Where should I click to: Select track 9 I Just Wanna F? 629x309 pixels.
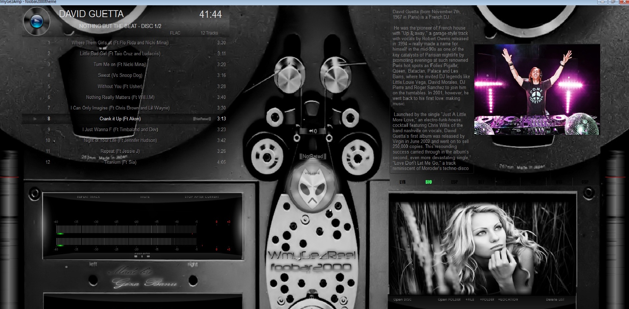click(x=125, y=130)
